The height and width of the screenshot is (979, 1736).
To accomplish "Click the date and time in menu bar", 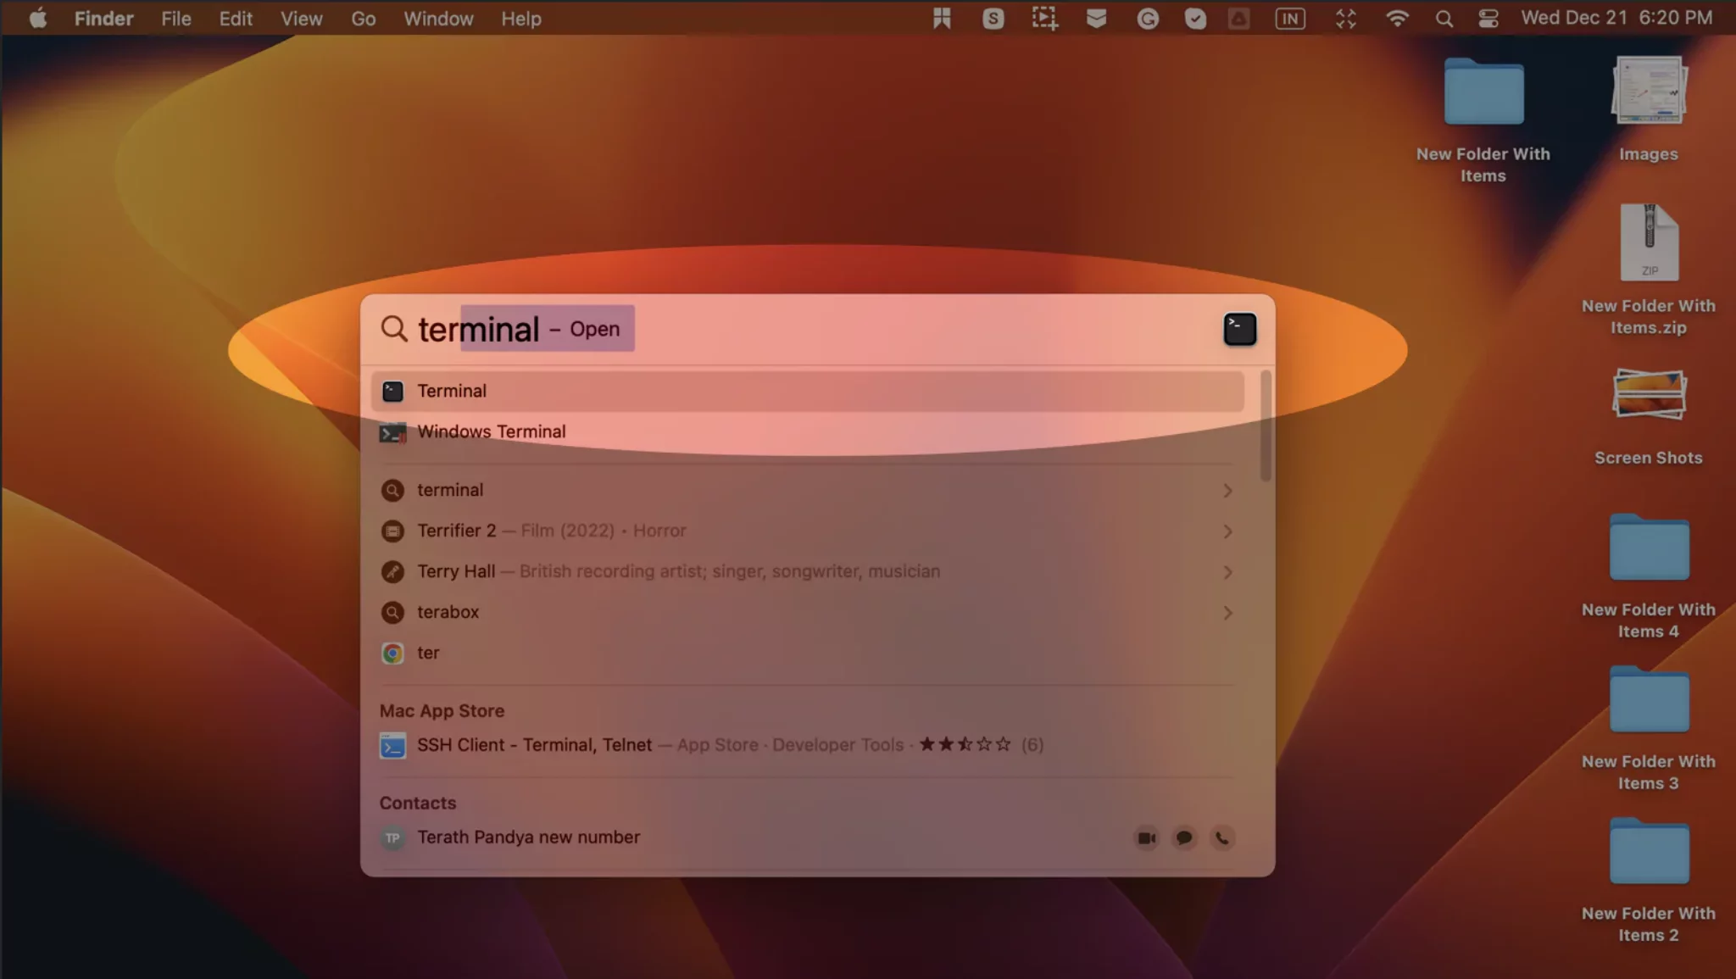I will pos(1616,18).
